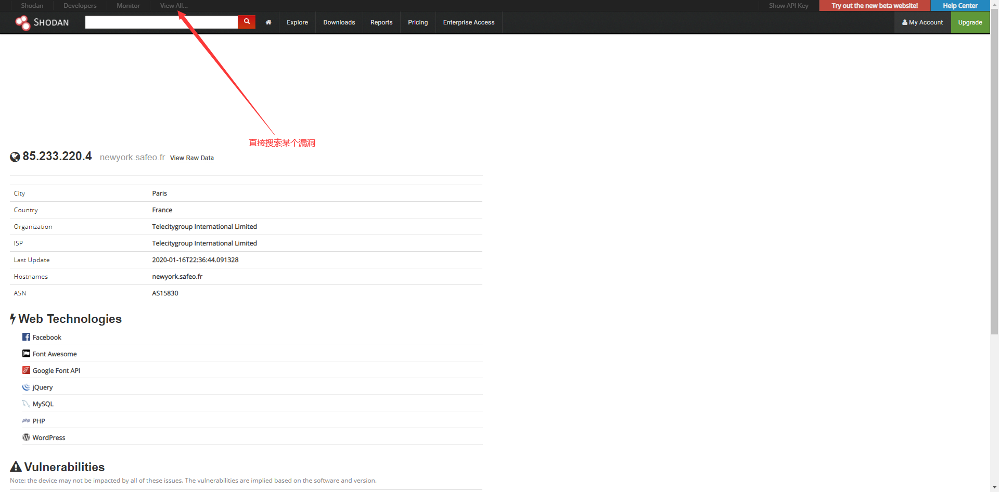The height and width of the screenshot is (492, 999).
Task: Select the France country value
Action: pyautogui.click(x=162, y=210)
